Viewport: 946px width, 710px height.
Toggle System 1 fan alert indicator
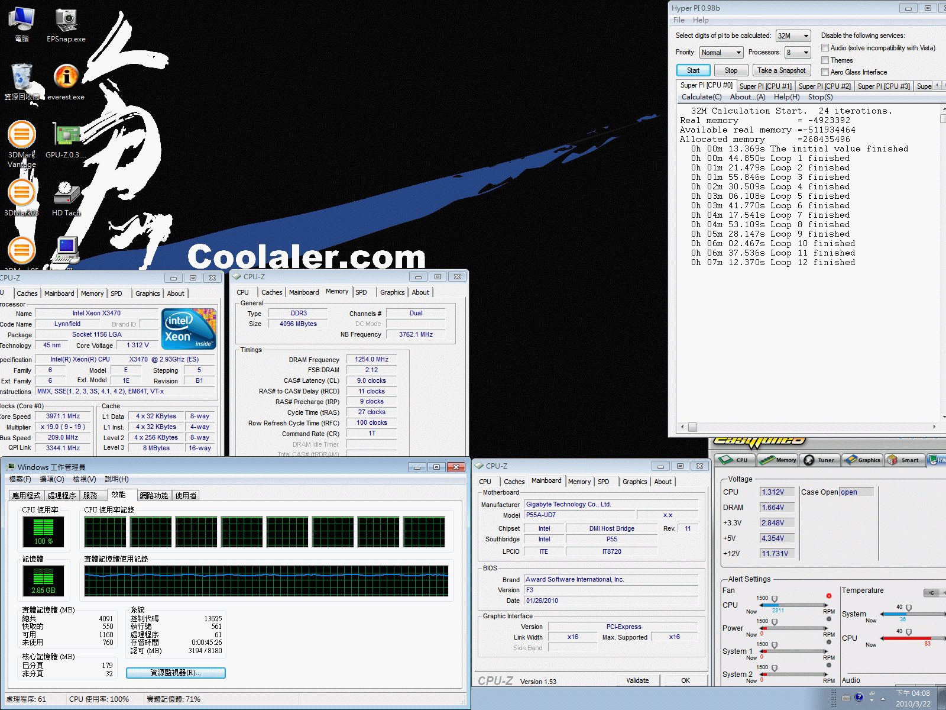(x=829, y=642)
